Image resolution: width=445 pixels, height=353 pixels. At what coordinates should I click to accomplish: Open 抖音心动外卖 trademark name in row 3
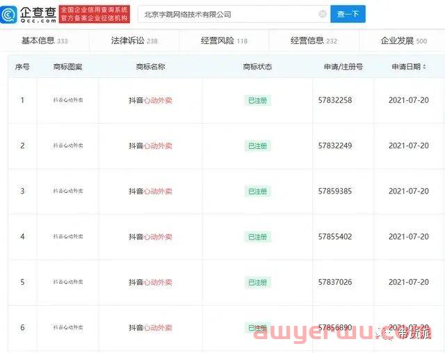point(150,191)
